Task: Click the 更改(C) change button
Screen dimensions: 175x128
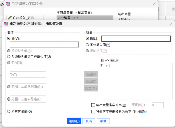Action: [x=91, y=81]
